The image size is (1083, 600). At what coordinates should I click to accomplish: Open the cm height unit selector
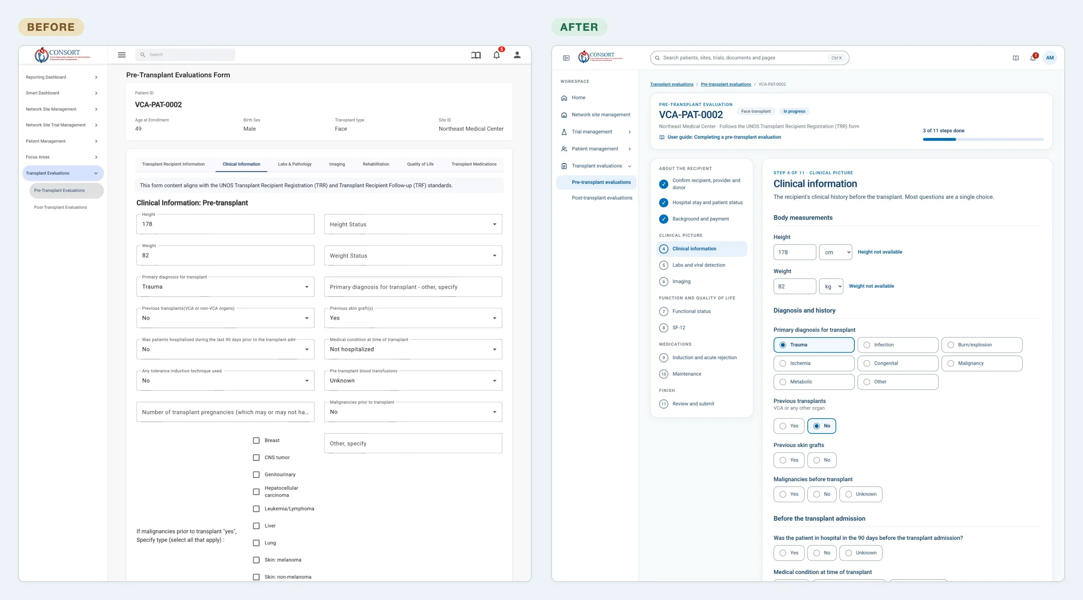click(835, 253)
